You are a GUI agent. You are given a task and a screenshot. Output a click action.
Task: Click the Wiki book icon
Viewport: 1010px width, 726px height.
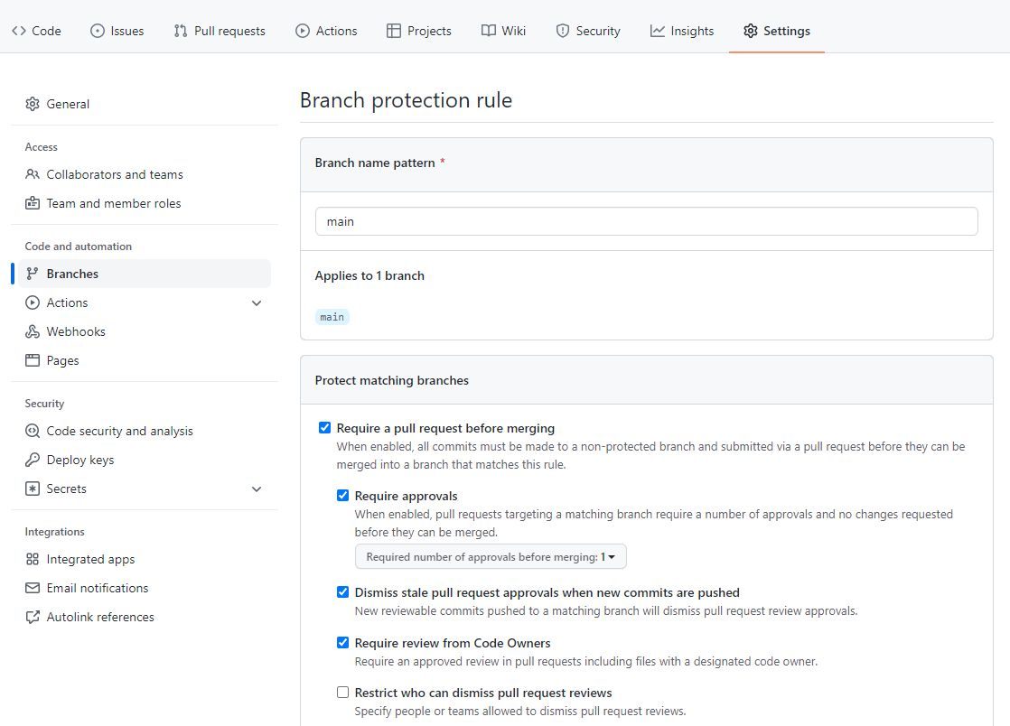pyautogui.click(x=488, y=31)
